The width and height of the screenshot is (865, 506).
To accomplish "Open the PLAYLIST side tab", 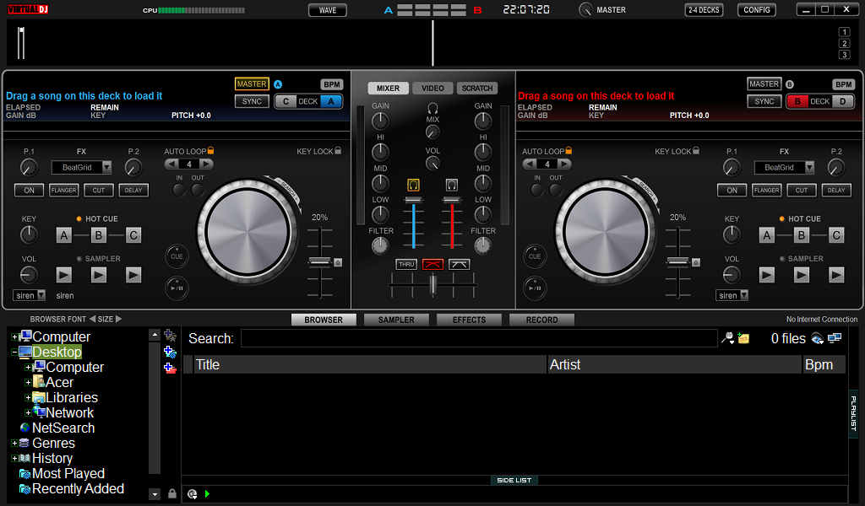I will [x=853, y=413].
